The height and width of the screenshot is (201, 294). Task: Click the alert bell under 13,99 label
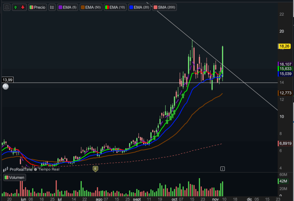(5, 86)
